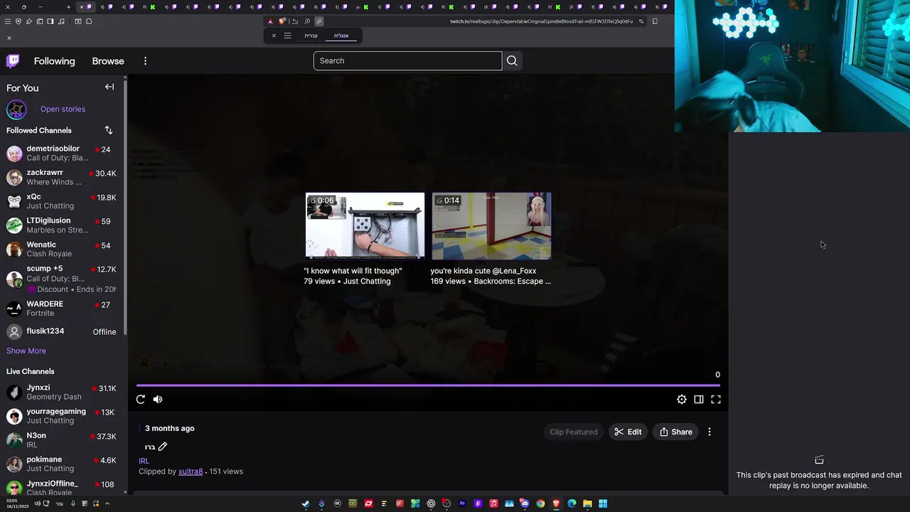Open pokimane live channel
Image resolution: width=910 pixels, height=512 pixels.
coord(63,464)
